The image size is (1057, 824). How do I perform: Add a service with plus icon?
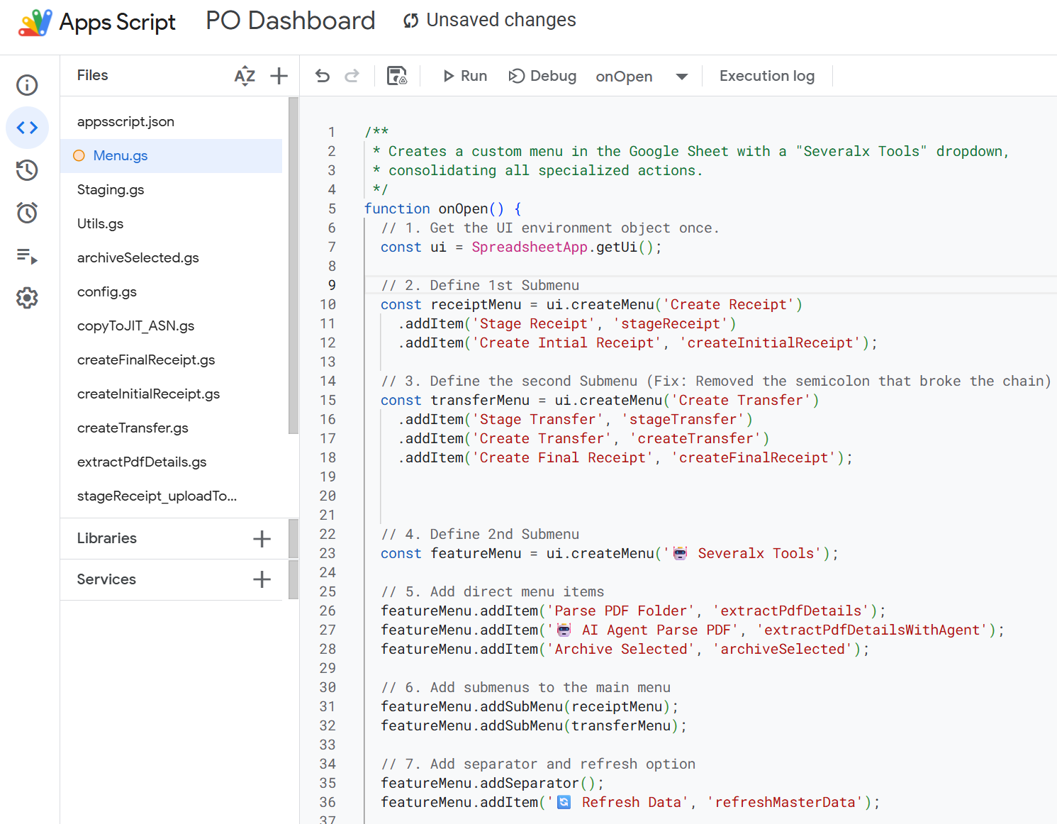pos(262,579)
